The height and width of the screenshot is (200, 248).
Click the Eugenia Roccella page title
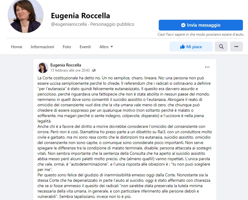point(80,16)
